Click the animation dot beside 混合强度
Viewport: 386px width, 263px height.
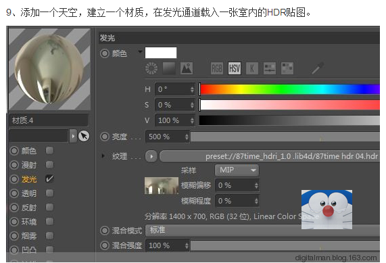[104, 245]
